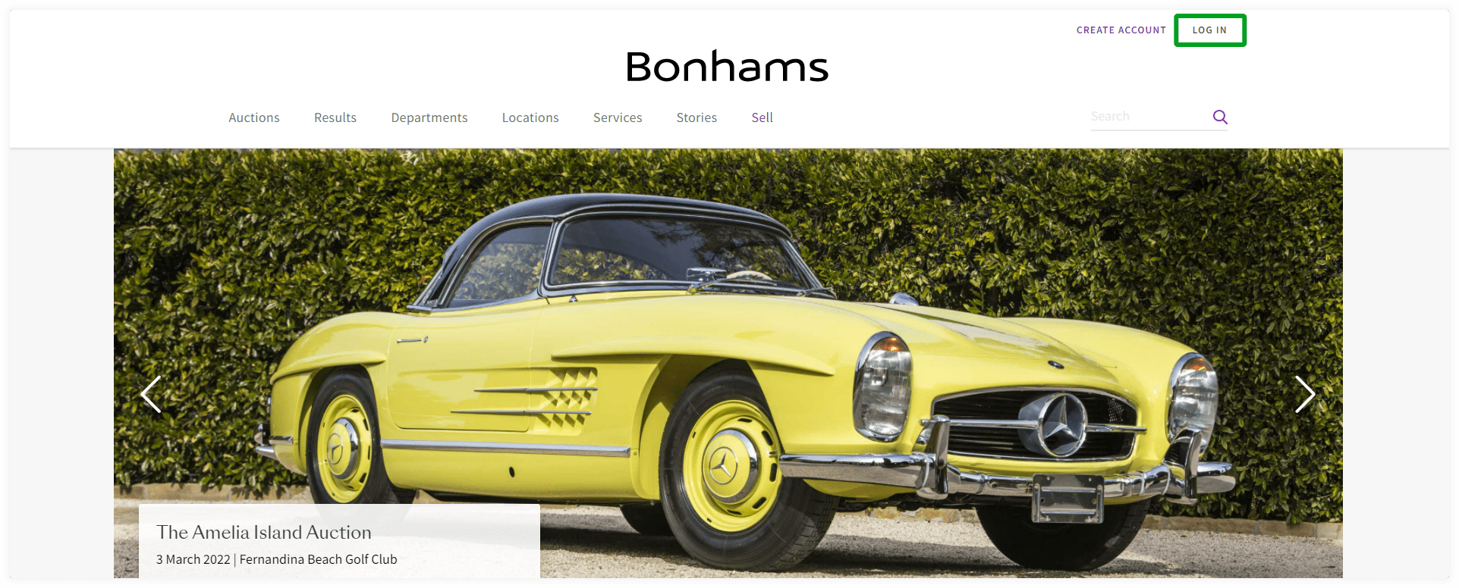Expand the Locations navigation menu
This screenshot has height=588, width=1459.
coord(530,117)
